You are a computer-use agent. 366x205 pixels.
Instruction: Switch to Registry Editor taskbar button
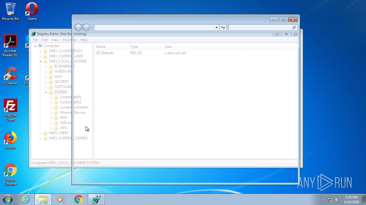click(96, 199)
